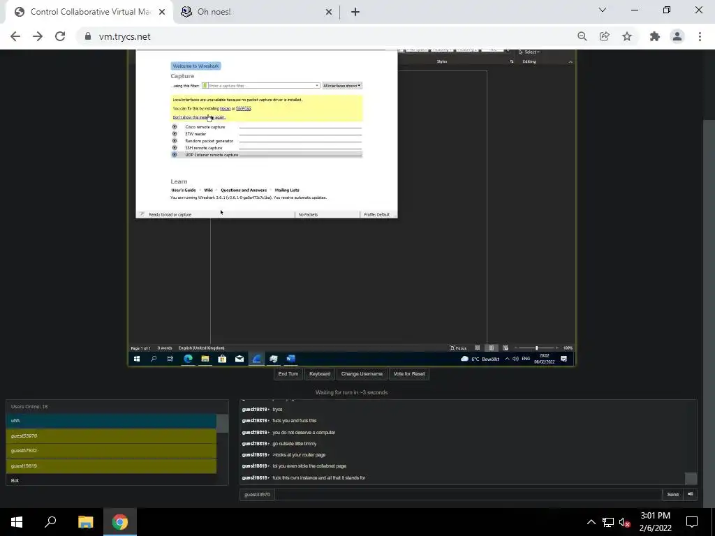715x536 pixels.
Task: Open a new Chrome tab
Action: coord(355,12)
